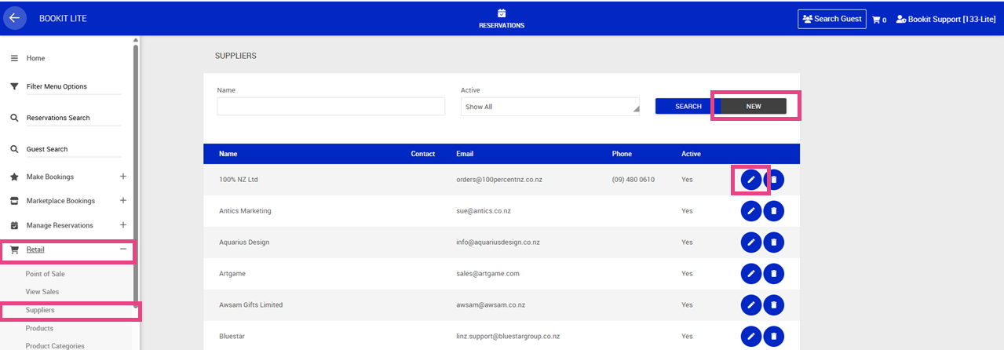Click the email info@aquariusdesign.co.nz
Screen dimensions: 1004x350
(x=499, y=242)
